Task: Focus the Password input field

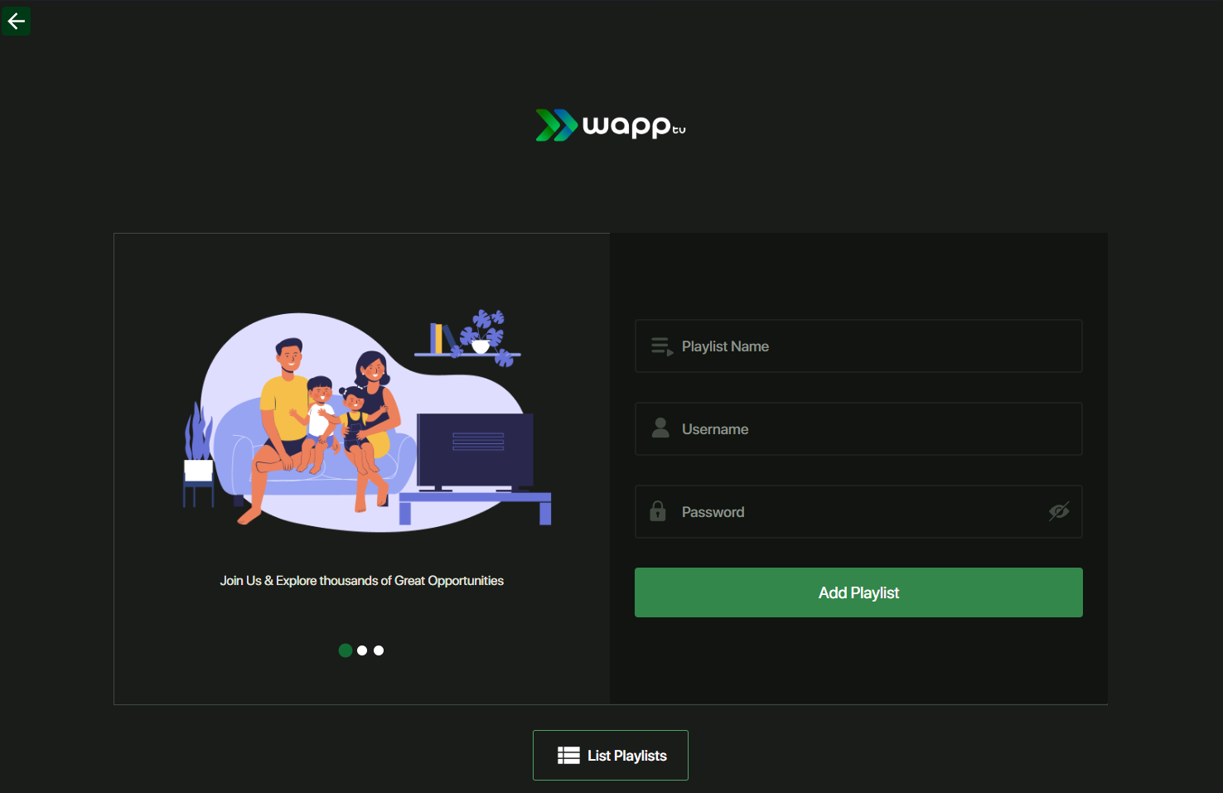Action: (858, 512)
